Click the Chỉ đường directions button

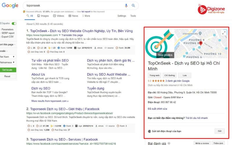click(170, 75)
